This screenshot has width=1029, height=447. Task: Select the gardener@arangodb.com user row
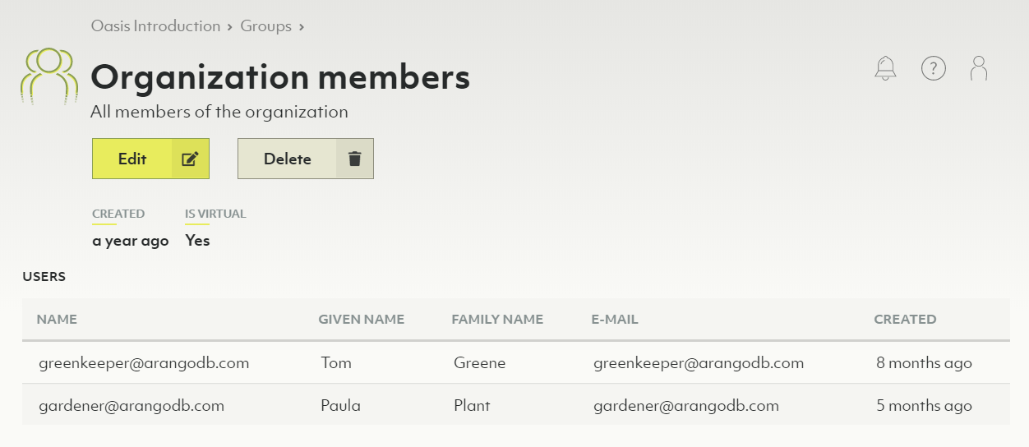click(x=132, y=406)
